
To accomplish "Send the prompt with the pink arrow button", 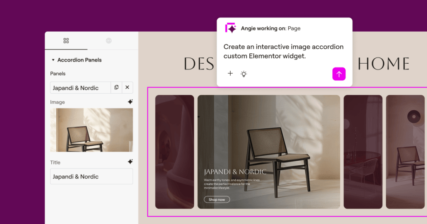I will coord(339,74).
